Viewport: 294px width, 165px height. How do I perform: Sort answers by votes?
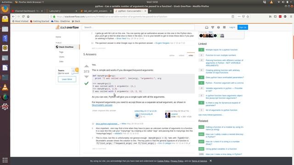click(191, 55)
